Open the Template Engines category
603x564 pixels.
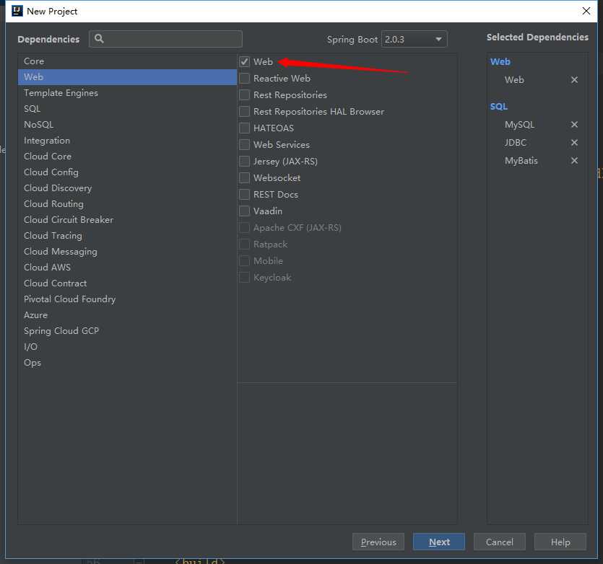[127, 93]
